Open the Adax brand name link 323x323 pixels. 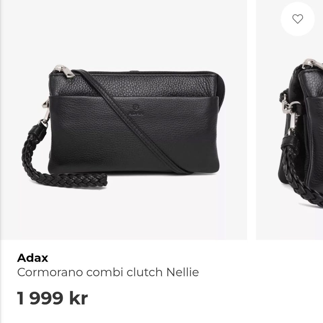pyautogui.click(x=33, y=258)
